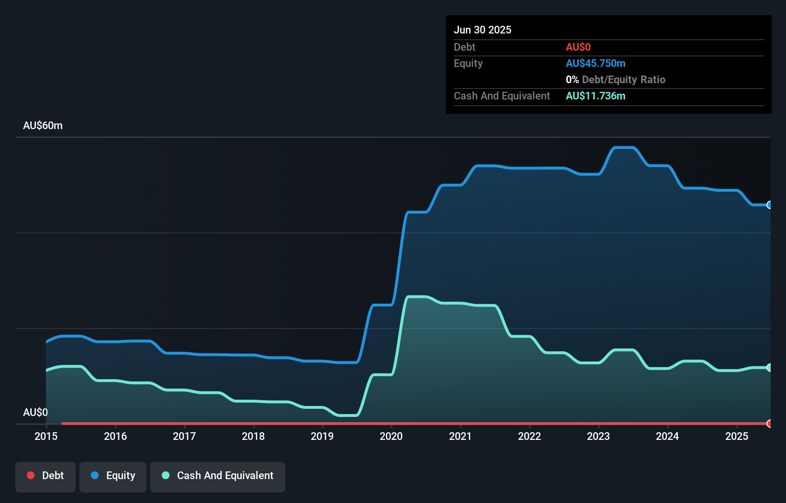
Task: Click the teal Cash And Equivalent legend dot
Action: click(165, 475)
